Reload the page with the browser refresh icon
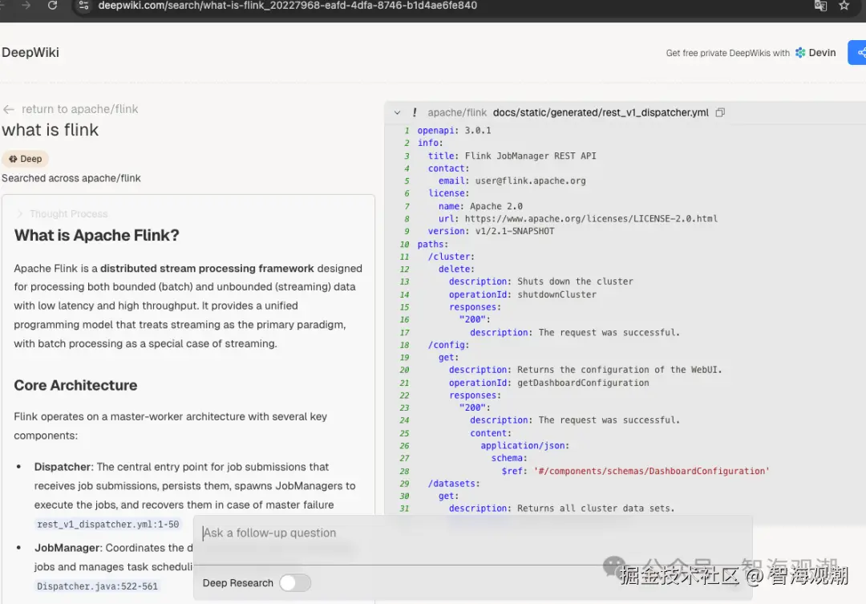Viewport: 866px width, 604px height. pyautogui.click(x=52, y=6)
